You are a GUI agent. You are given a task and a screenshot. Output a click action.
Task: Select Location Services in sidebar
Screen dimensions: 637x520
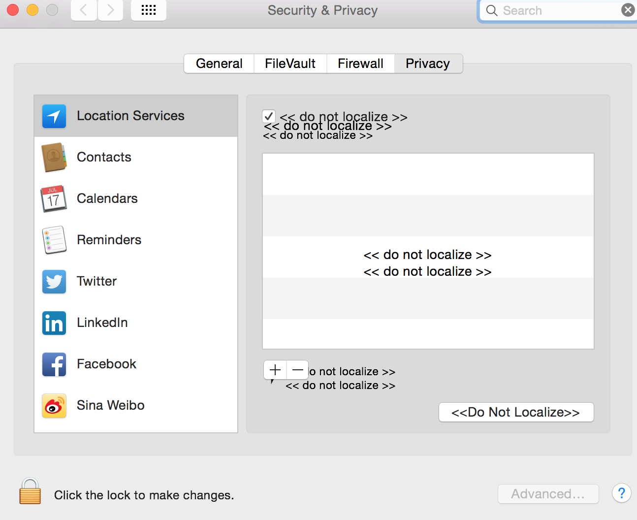click(x=130, y=116)
